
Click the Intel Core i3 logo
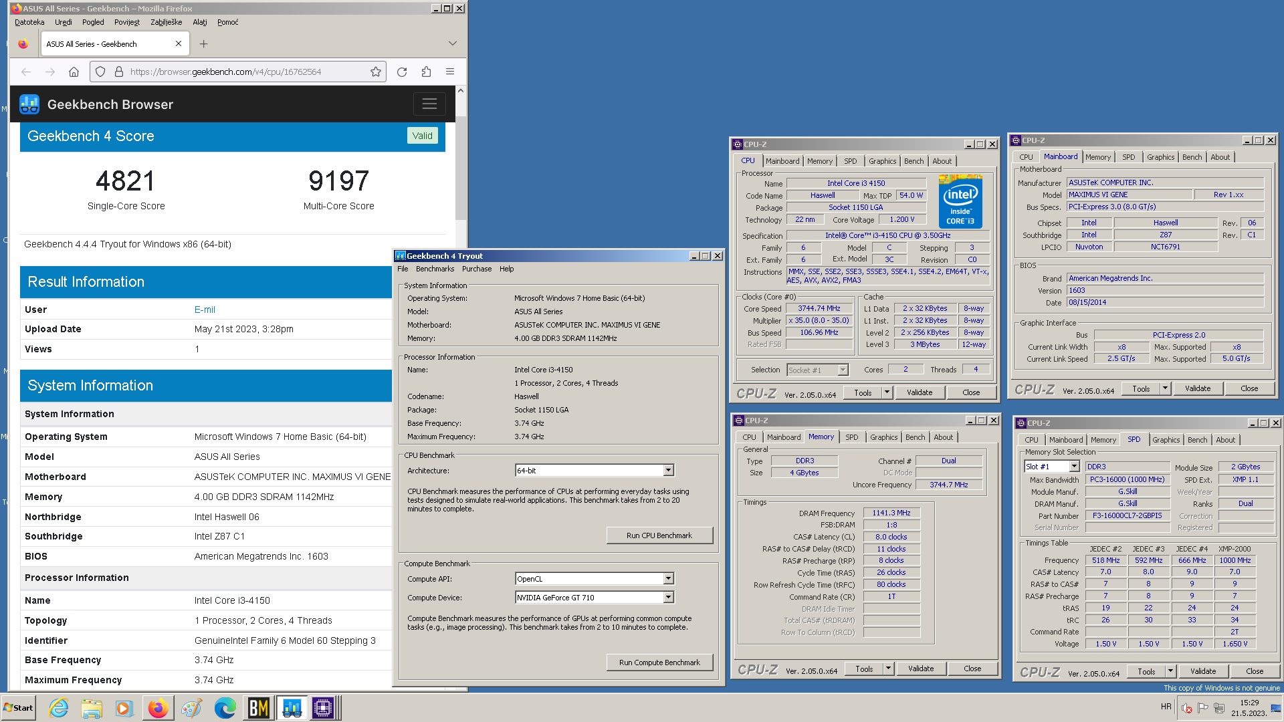click(960, 201)
